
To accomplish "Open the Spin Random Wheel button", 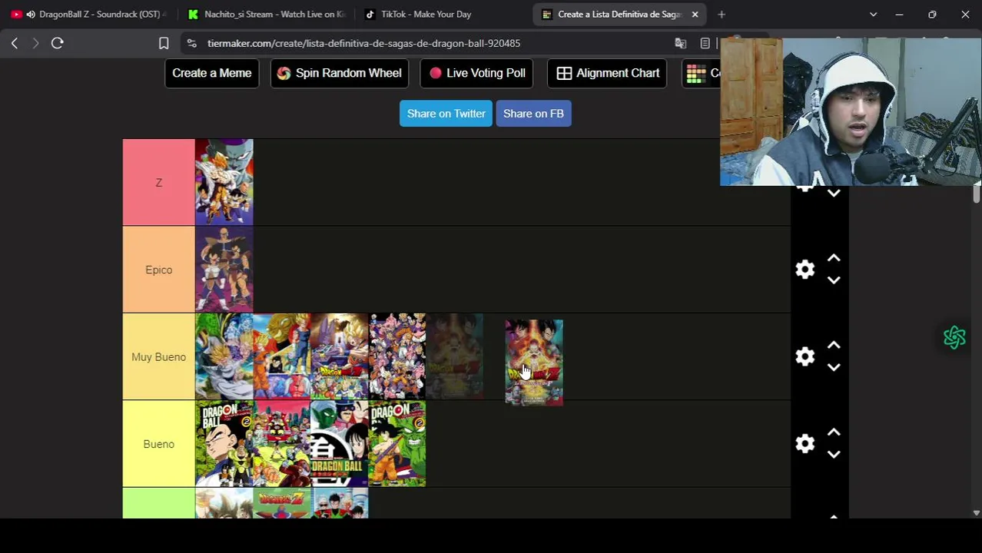I will tap(339, 73).
